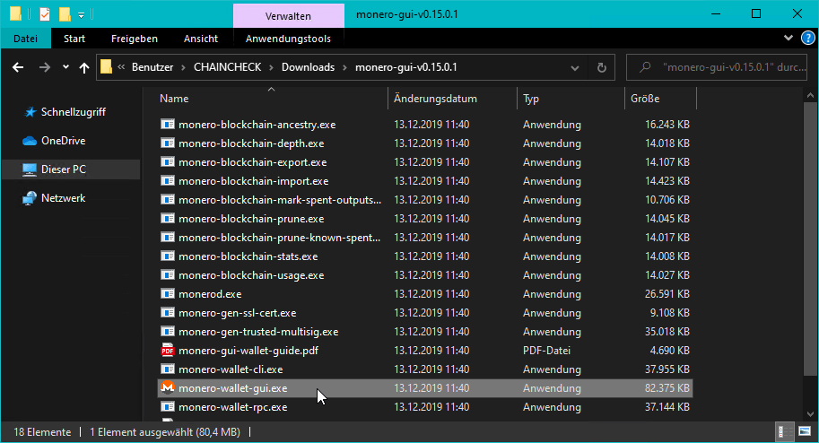This screenshot has height=443, width=819.
Task: Go up one folder level
Action: [x=84, y=67]
